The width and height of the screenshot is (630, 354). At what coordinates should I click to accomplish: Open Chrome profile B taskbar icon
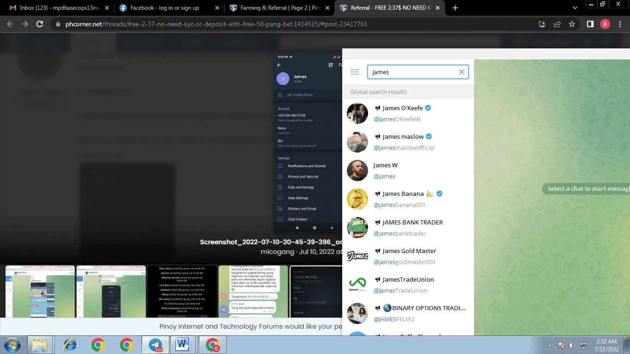(x=212, y=345)
